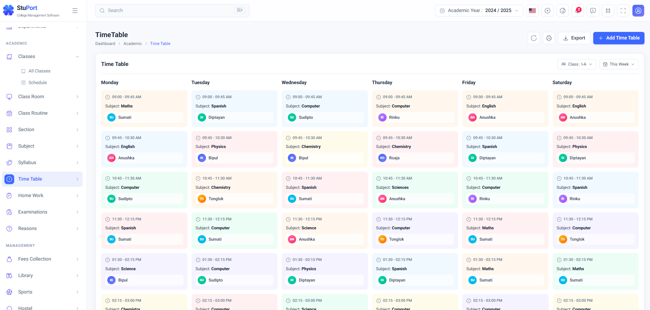Click the StuPort logo icon
Image resolution: width=650 pixels, height=310 pixels.
tap(9, 10)
